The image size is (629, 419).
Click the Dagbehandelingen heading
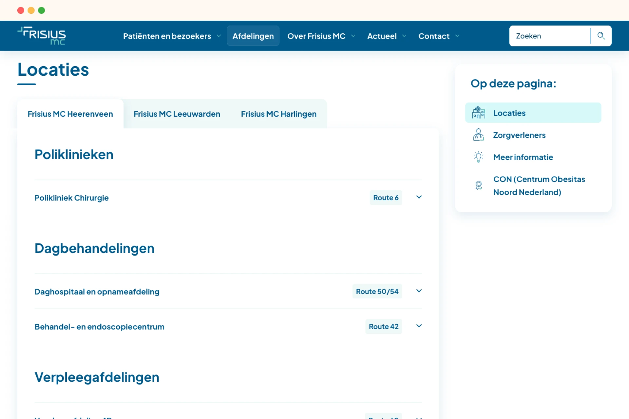click(94, 248)
